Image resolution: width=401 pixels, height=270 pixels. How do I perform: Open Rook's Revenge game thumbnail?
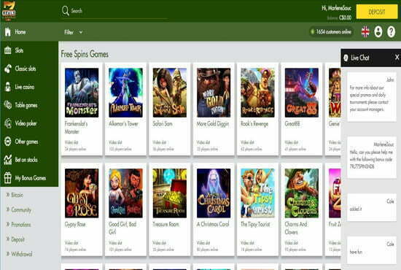257,93
